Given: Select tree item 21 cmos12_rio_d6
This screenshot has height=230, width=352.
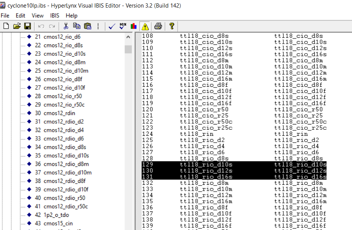Looking at the screenshot, I should click(57, 37).
